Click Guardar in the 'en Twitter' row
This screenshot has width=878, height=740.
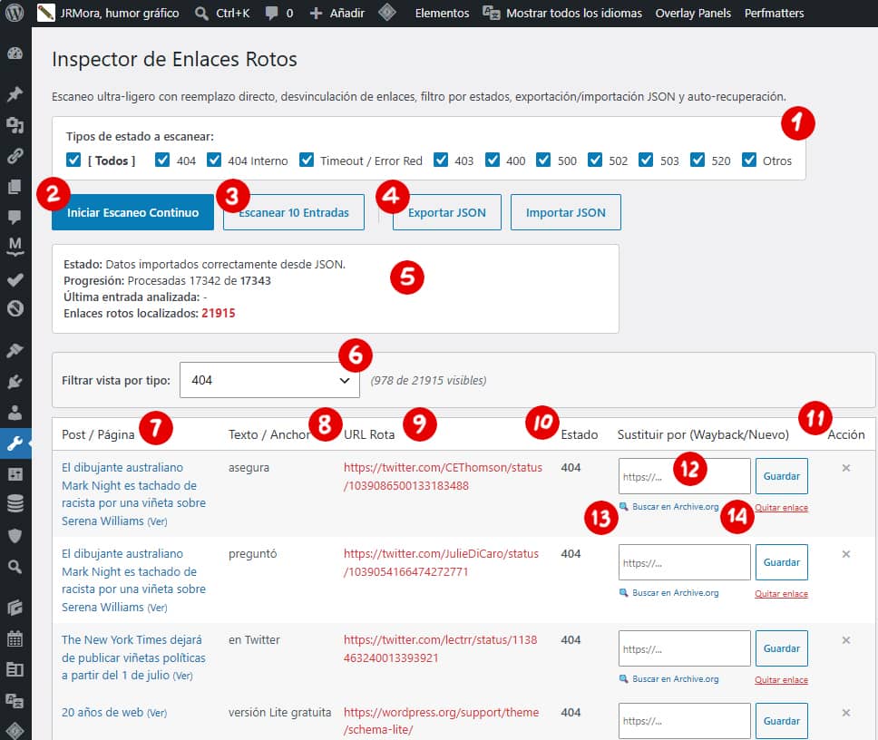point(782,648)
